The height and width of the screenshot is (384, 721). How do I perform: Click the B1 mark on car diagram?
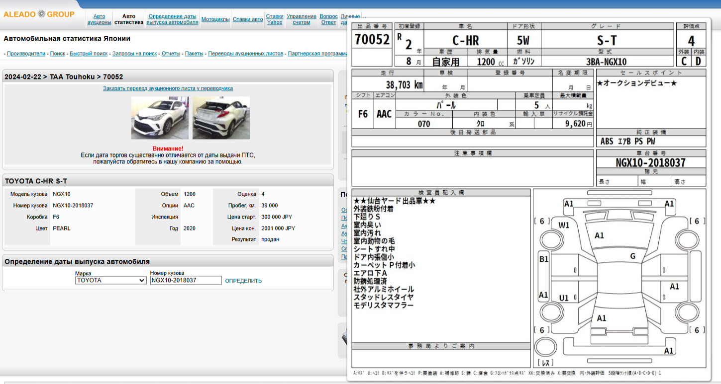[544, 259]
